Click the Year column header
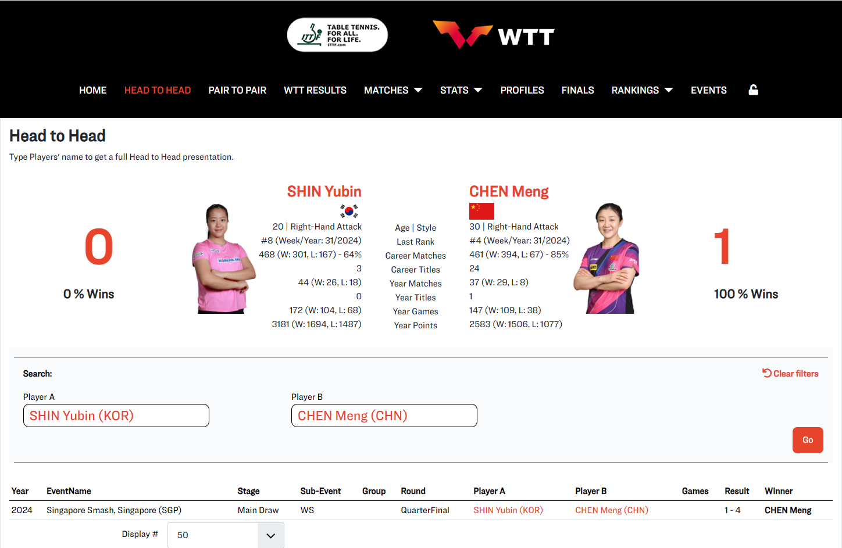Viewport: 842px width, 548px height. [x=20, y=491]
